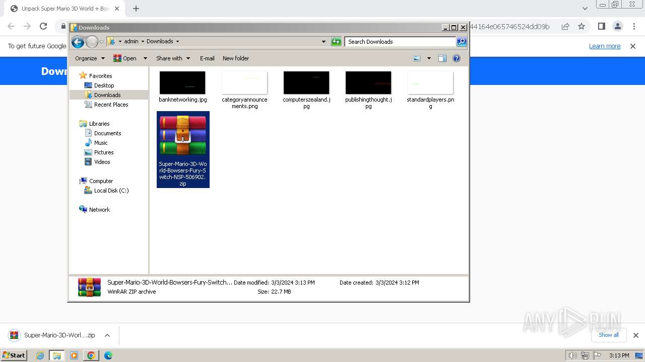Viewport: 645px width, 362px height.
Task: Reload the Chrome page
Action: click(x=43, y=26)
